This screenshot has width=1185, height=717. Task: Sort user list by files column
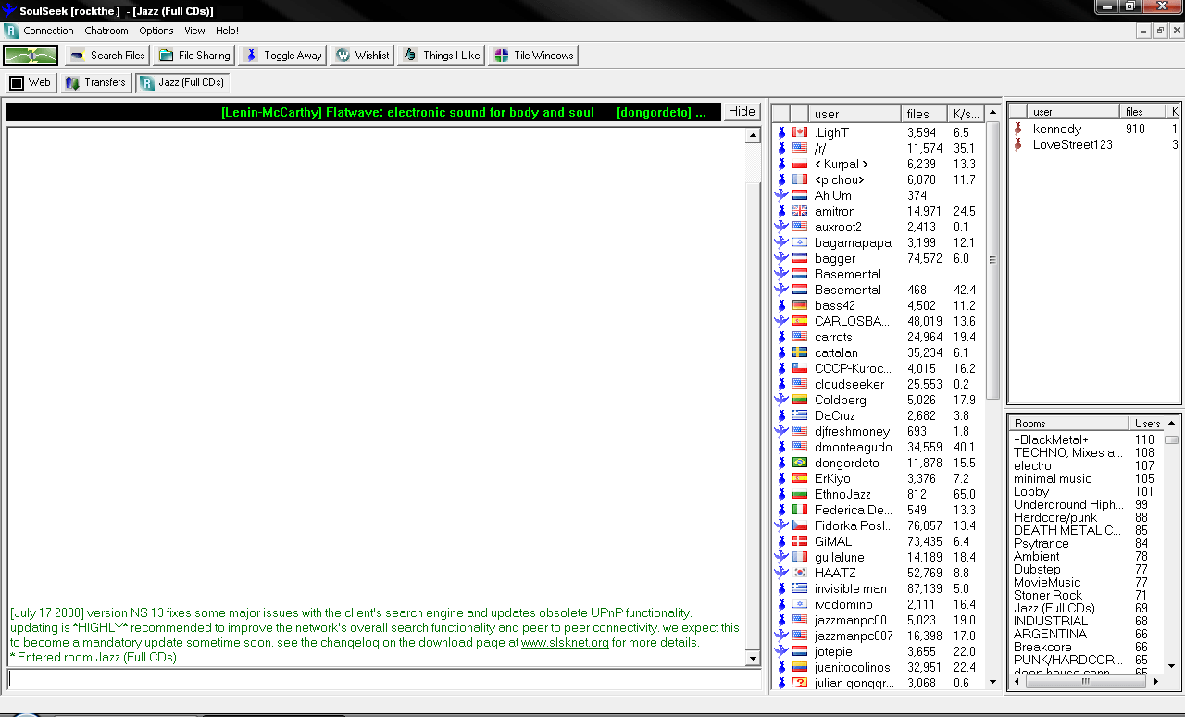(x=924, y=114)
